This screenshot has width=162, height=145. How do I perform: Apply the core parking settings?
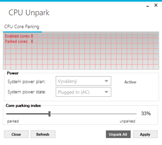145,134
